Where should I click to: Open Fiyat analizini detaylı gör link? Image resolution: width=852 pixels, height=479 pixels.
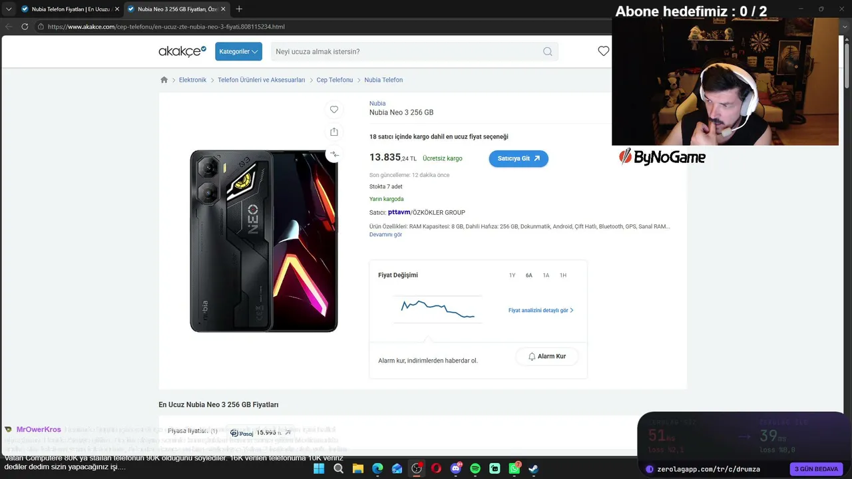pyautogui.click(x=541, y=311)
